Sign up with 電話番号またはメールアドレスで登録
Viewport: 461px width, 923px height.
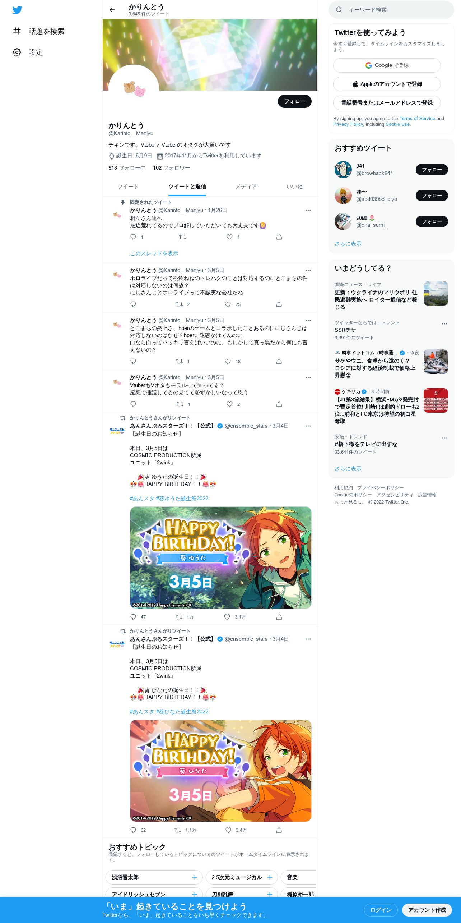point(387,103)
